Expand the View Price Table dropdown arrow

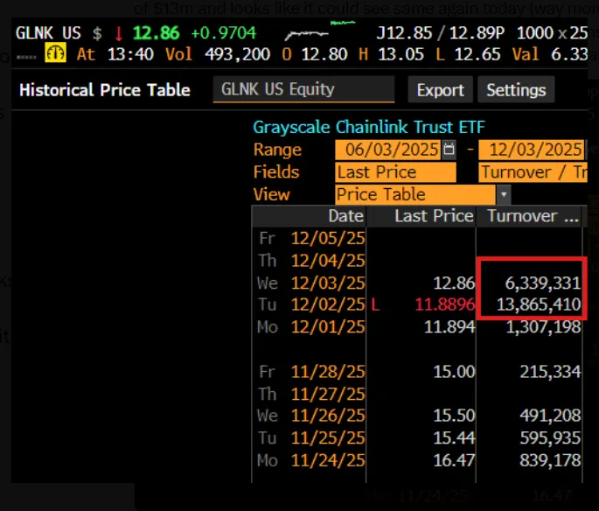click(503, 195)
